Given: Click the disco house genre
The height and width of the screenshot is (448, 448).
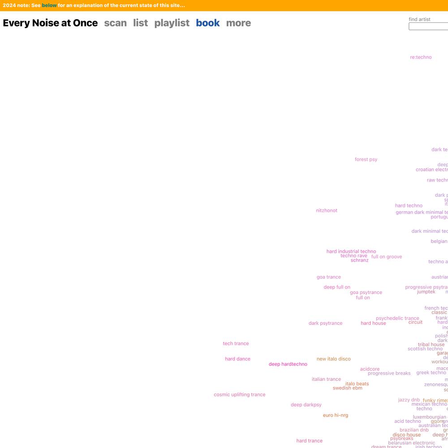Looking at the screenshot, I should [x=407, y=435].
